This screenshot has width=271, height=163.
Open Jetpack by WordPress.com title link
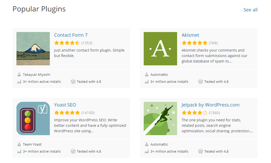[210, 105]
